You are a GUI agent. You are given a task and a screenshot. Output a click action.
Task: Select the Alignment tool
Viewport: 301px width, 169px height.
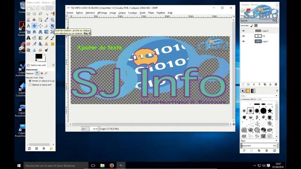pos(40,26)
